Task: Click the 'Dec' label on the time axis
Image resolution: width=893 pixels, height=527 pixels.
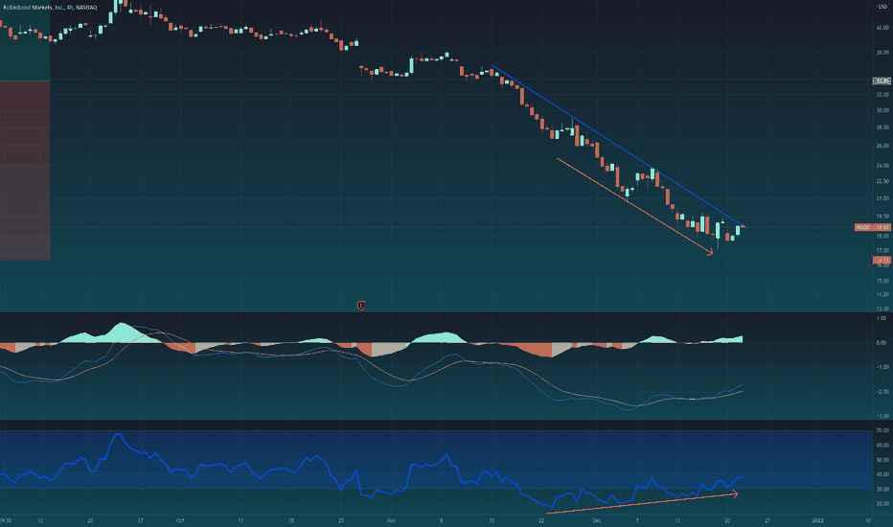Action: coord(597,520)
